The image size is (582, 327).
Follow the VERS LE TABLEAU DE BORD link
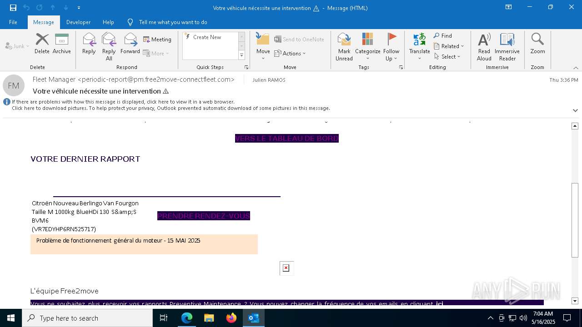287,138
